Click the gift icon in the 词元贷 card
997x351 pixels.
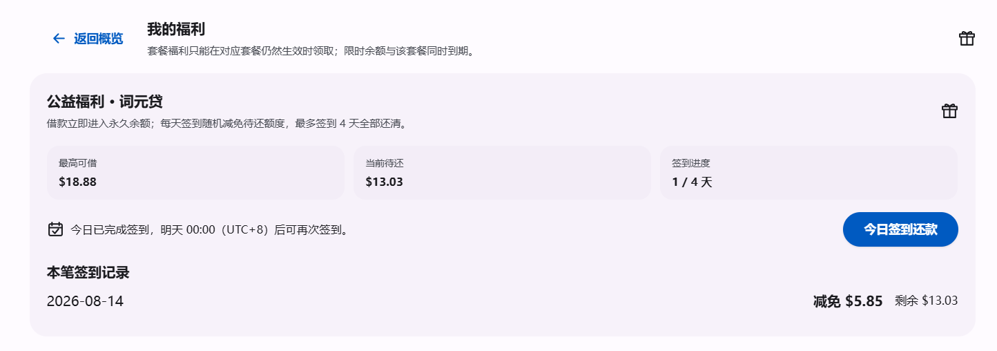pos(949,111)
